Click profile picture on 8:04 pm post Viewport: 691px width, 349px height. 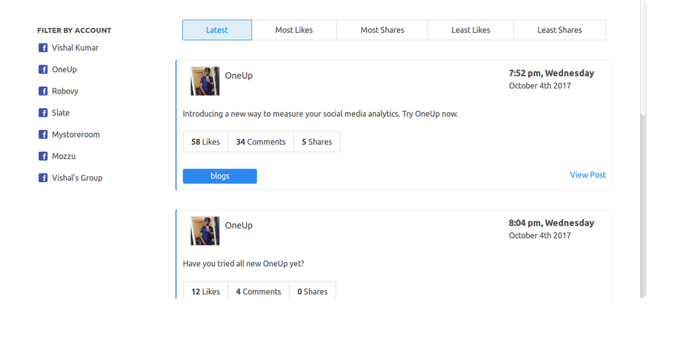click(205, 231)
